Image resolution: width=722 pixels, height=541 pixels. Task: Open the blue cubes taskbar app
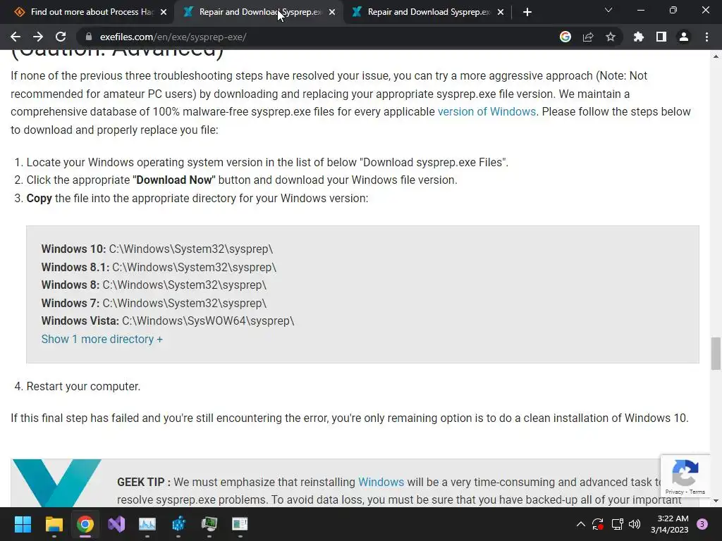point(178,524)
